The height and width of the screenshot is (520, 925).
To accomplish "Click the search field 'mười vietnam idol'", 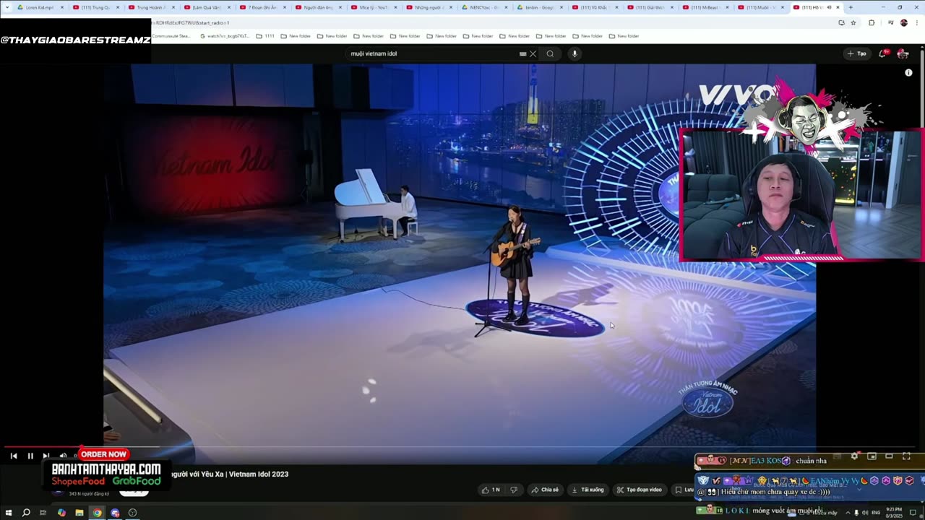I will (434, 53).
